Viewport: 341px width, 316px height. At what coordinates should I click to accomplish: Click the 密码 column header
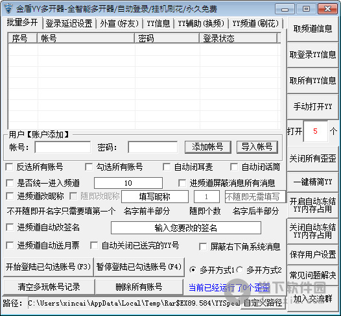[167, 38]
